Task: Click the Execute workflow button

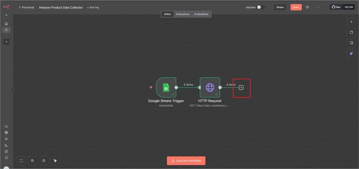Action: (186, 161)
